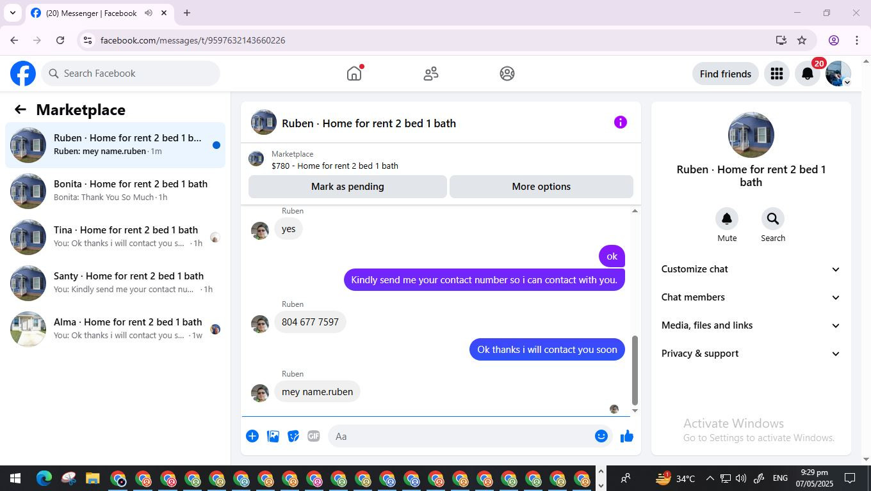The image size is (871, 491).
Task: Mute this chat with the bell icon
Action: click(727, 219)
